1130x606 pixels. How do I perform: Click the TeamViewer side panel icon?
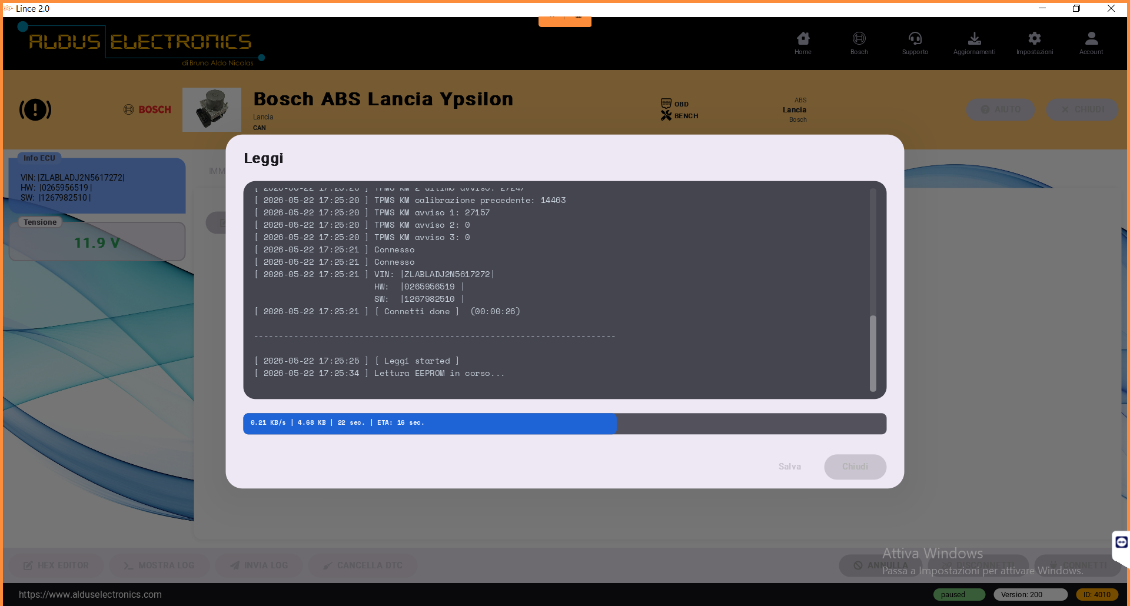[1121, 542]
